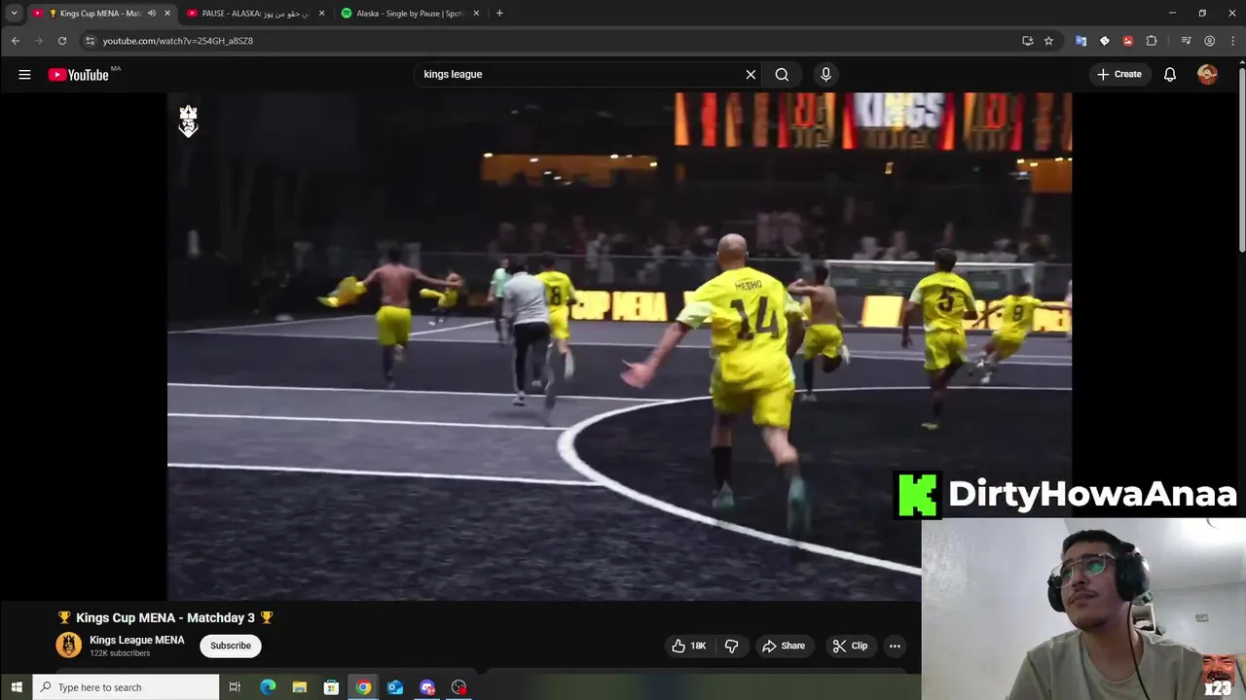Go to the YouTube home logo

coord(79,75)
